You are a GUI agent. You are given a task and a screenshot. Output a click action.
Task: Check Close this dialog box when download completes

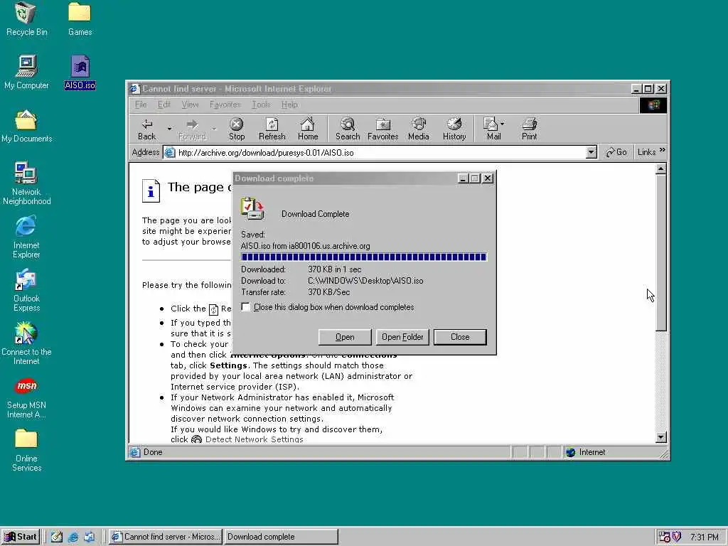coord(245,307)
